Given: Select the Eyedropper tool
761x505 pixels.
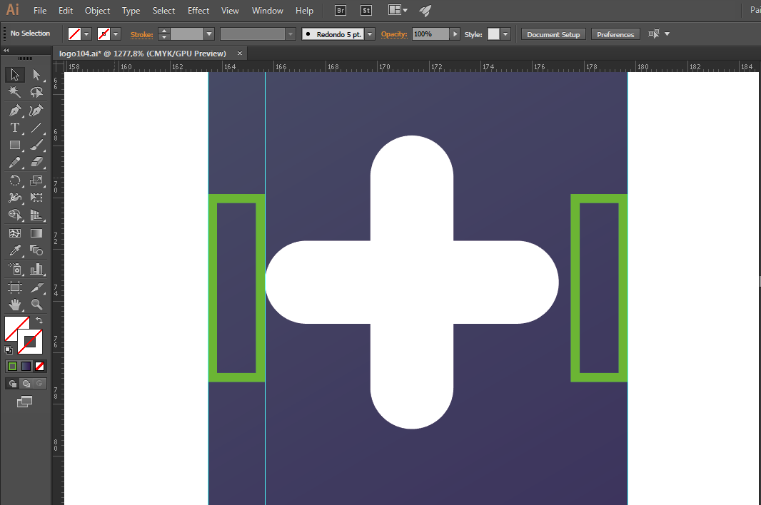Looking at the screenshot, I should [x=15, y=250].
